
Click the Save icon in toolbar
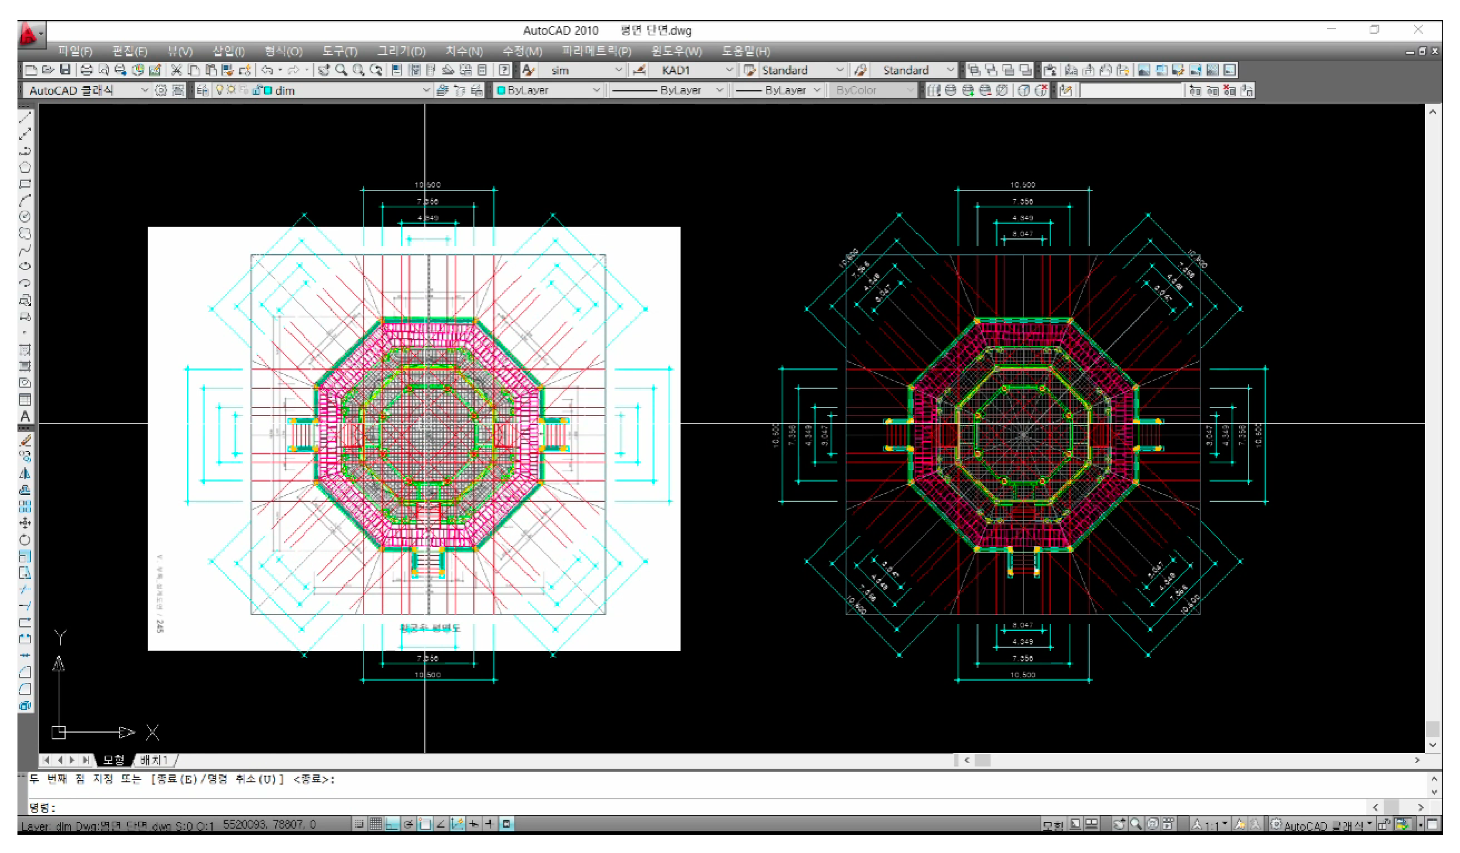point(65,70)
